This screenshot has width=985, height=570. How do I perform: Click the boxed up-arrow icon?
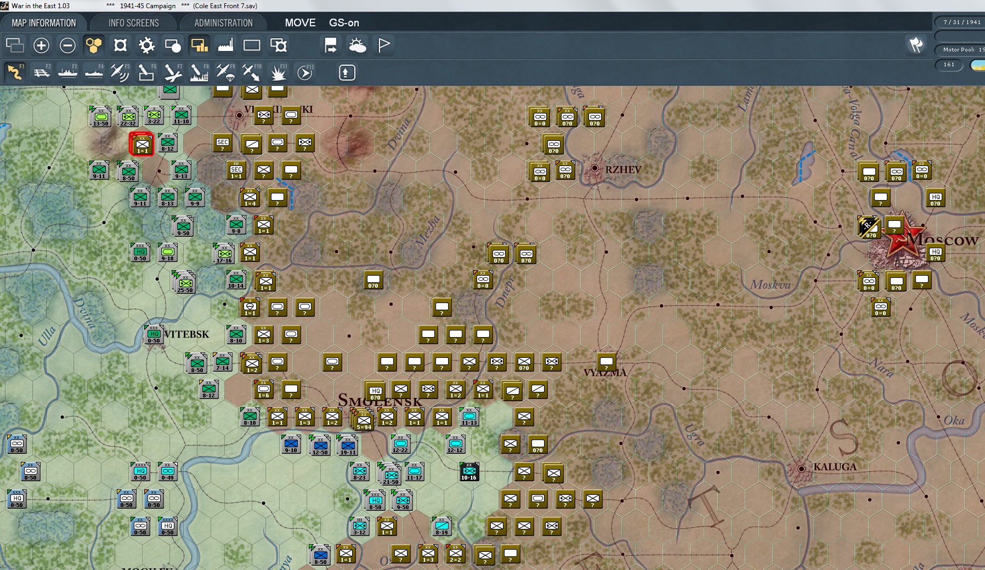(347, 72)
